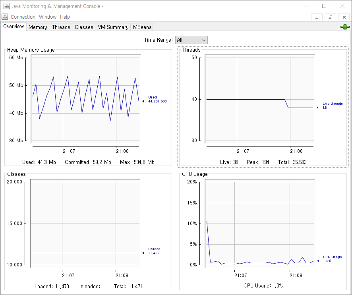The image size is (352, 295).
Task: Click the 'Unloaded: 1' text
Action: click(x=91, y=287)
